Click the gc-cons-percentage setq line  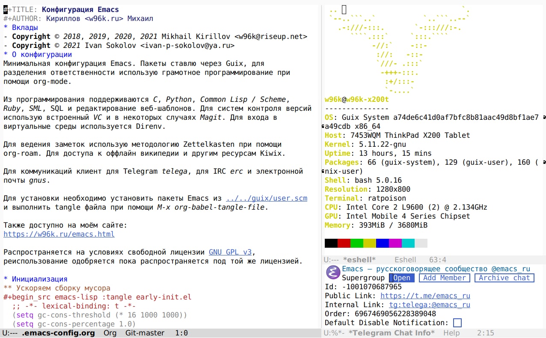point(74,324)
